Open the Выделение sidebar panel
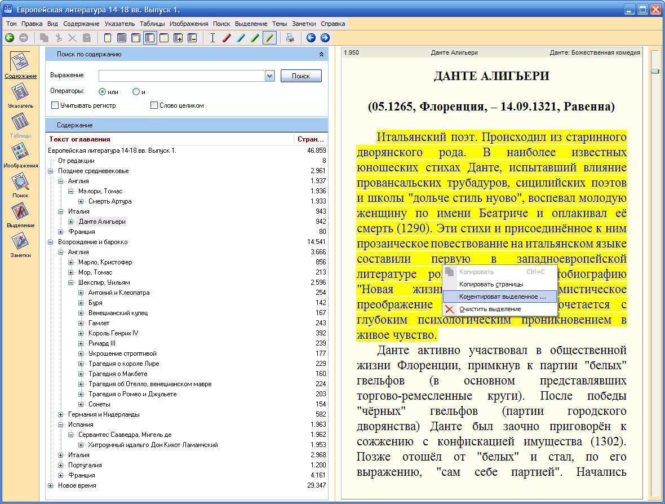This screenshot has width=665, height=504. [x=20, y=215]
